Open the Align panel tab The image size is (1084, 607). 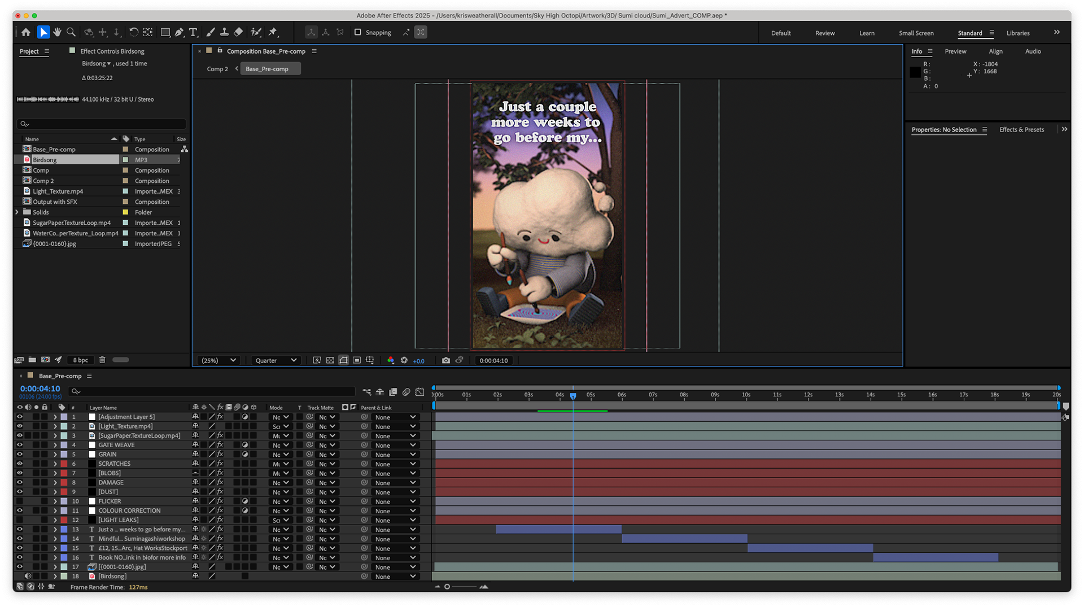pos(995,51)
